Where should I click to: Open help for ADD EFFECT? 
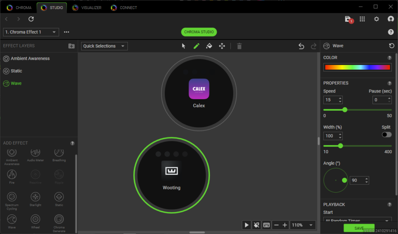[72, 143]
